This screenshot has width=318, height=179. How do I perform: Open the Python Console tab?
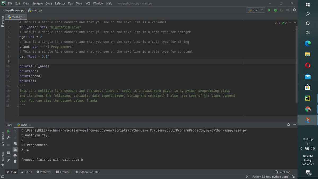pyautogui.click(x=87, y=172)
